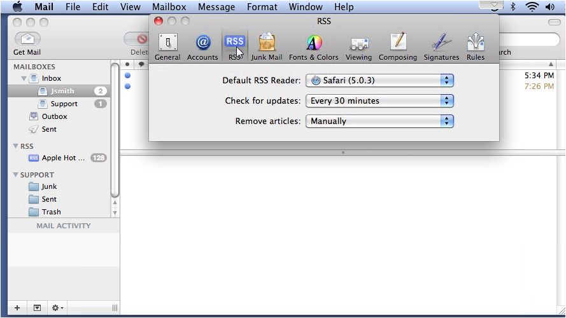566x318 pixels.
Task: Open the Viewing preferences pane
Action: [x=358, y=47]
